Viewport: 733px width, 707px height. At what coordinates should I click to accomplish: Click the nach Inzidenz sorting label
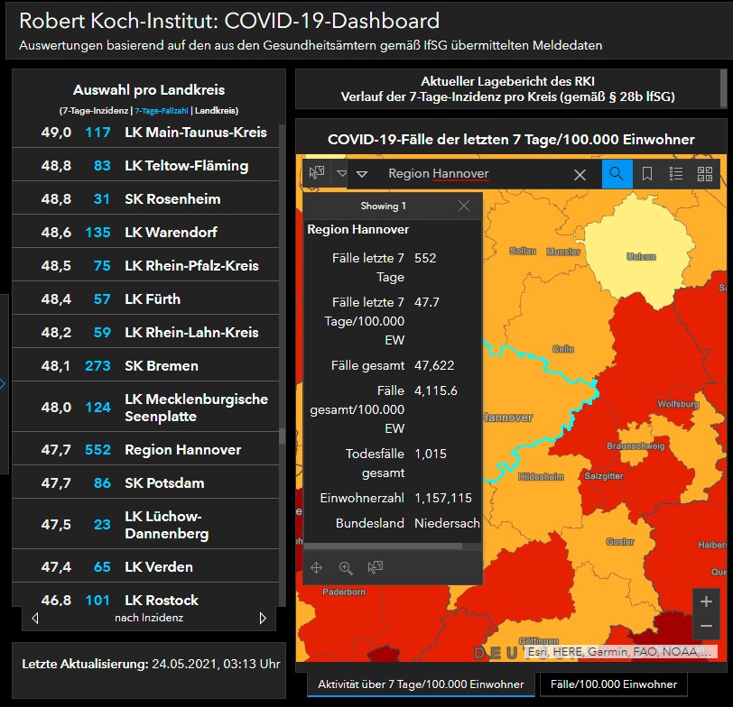pyautogui.click(x=149, y=618)
